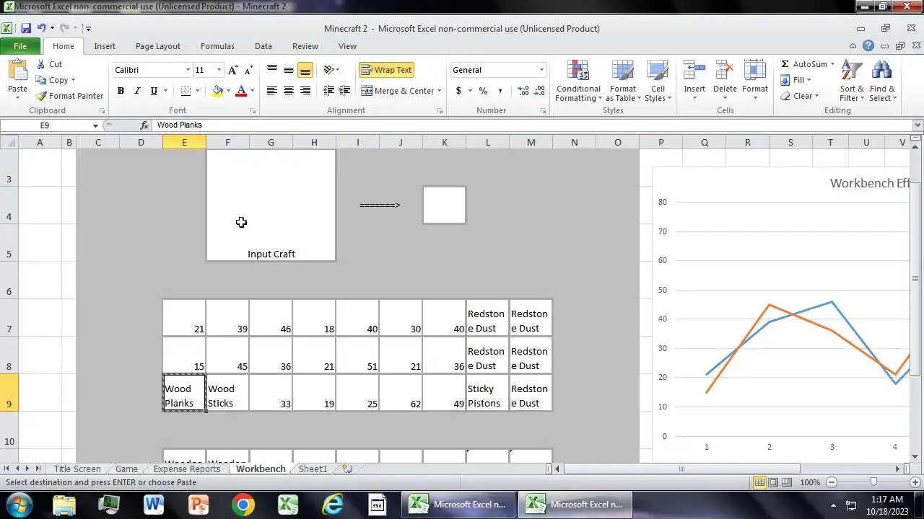Open AutoSum dropdown arrow

click(x=832, y=64)
